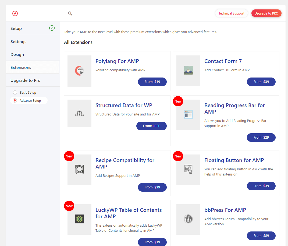Viewport: 288px width, 246px height.
Task: Click From: $39 on Floating Button
Action: pos(261,186)
